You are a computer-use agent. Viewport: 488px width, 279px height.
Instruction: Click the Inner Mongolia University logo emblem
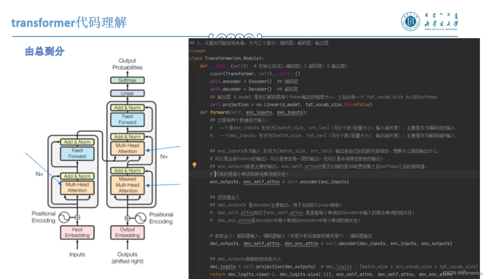[411, 21]
